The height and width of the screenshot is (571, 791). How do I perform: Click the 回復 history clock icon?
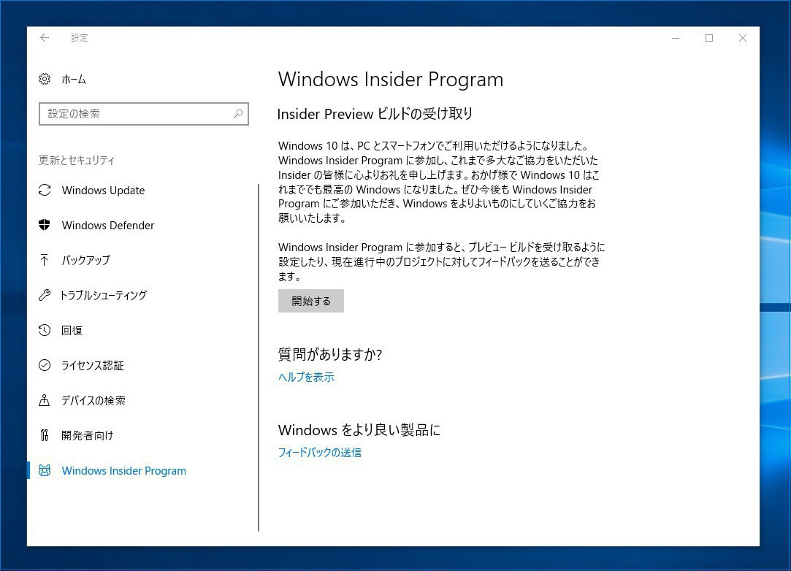[45, 330]
